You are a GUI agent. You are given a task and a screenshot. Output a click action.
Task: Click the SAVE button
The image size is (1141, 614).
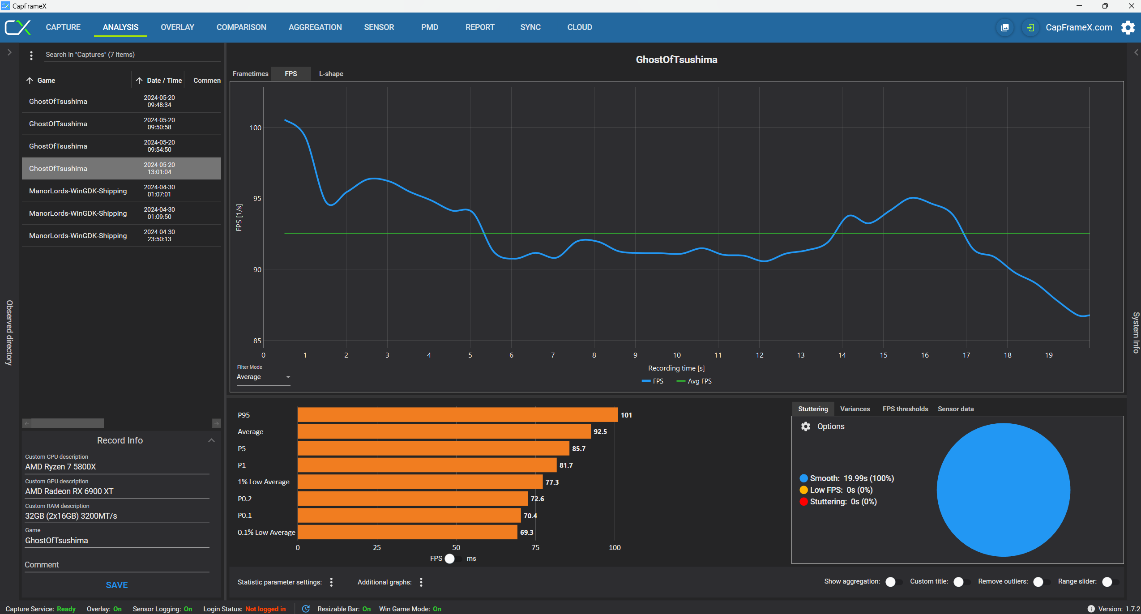point(117,585)
